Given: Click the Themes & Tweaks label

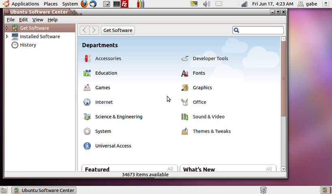Looking at the screenshot, I should click(212, 131).
